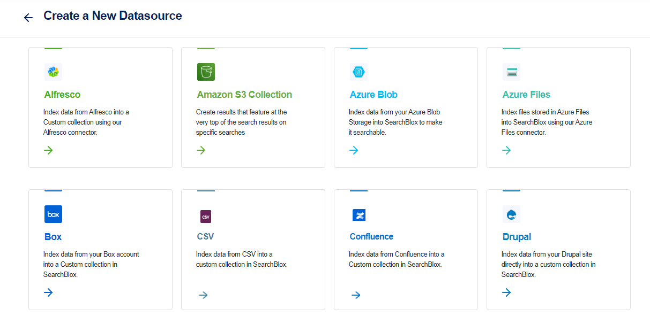The image size is (650, 324).
Task: Open Alfresco via its green arrow
Action: (48, 150)
